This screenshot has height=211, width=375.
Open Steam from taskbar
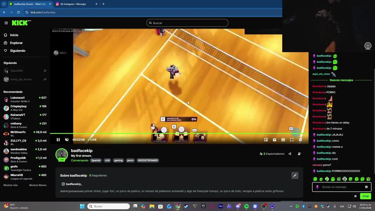point(186,206)
